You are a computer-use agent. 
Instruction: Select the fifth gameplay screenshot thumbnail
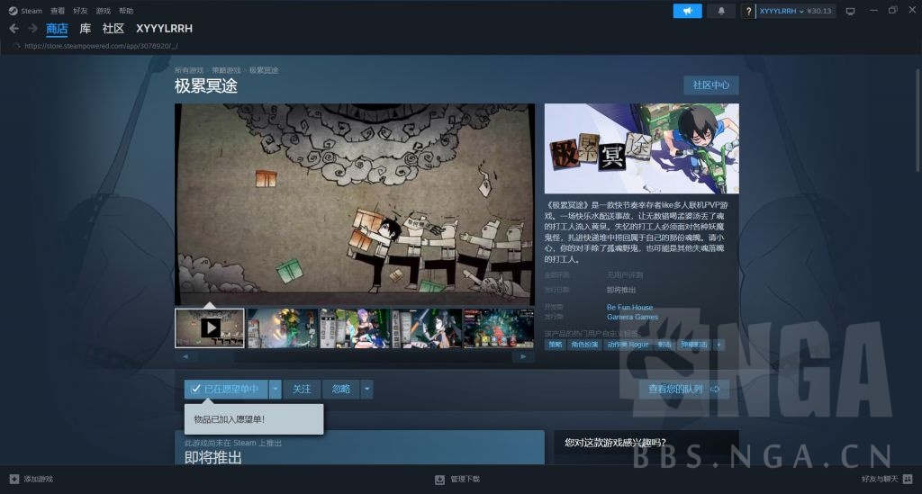coord(499,328)
